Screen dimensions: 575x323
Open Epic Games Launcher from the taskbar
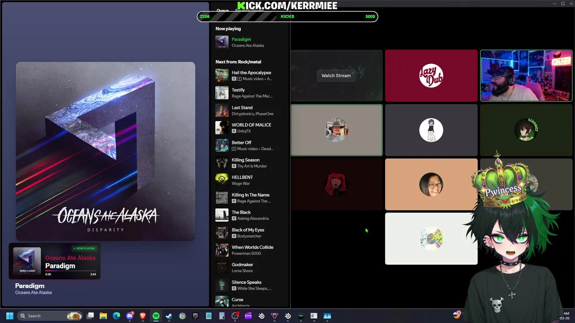pos(195,316)
